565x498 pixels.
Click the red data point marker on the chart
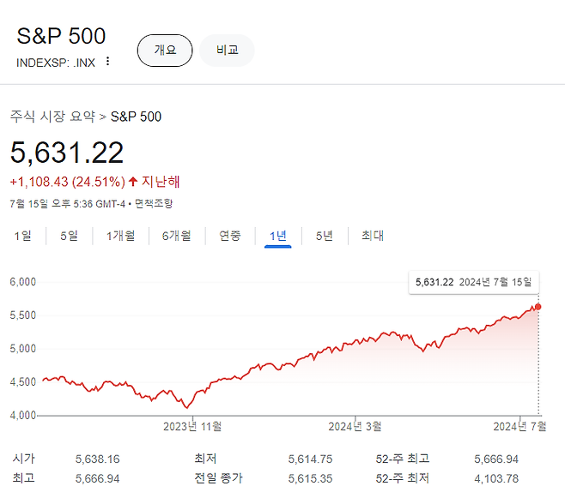538,307
